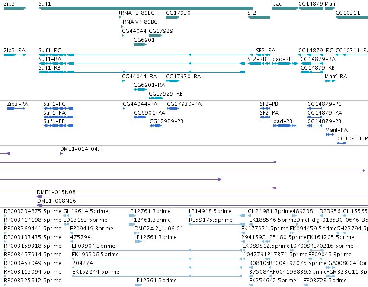Click the pad gene feature

285,8
